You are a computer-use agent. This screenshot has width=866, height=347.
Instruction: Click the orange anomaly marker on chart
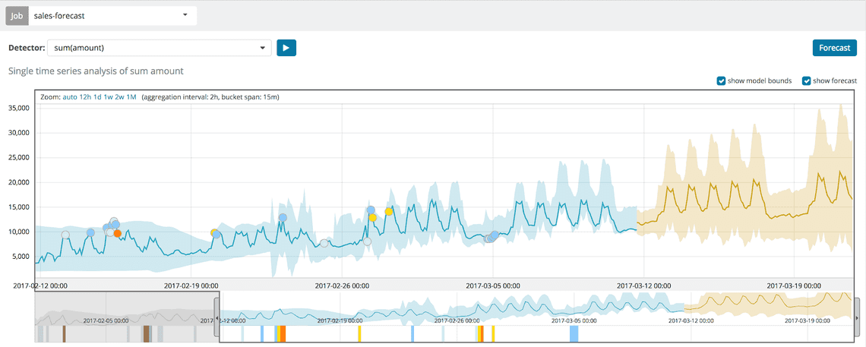coord(117,233)
